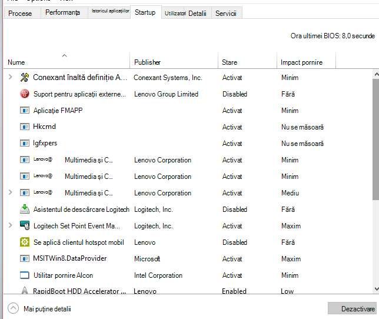
Task: Select the Hkcmd startup entry
Action: coord(45,127)
